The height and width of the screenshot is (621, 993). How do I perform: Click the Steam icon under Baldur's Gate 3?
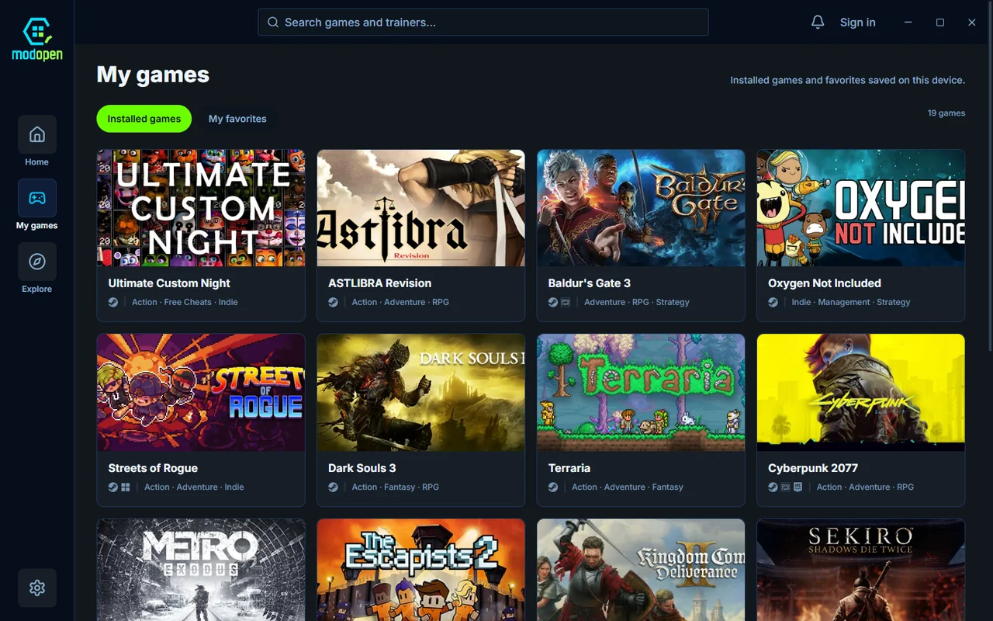point(553,302)
